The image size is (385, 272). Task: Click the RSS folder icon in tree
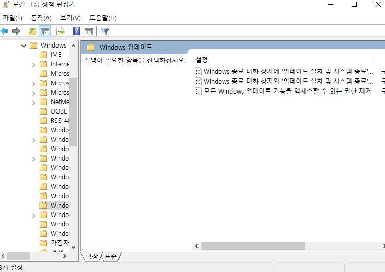43,120
